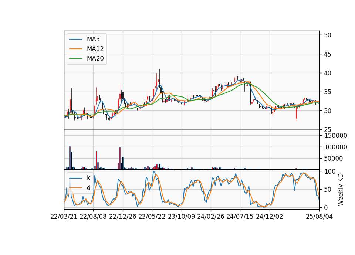Click the 23/10/09 date tick label
Image resolution: width=355 pixels, height=255 pixels.
(x=181, y=217)
